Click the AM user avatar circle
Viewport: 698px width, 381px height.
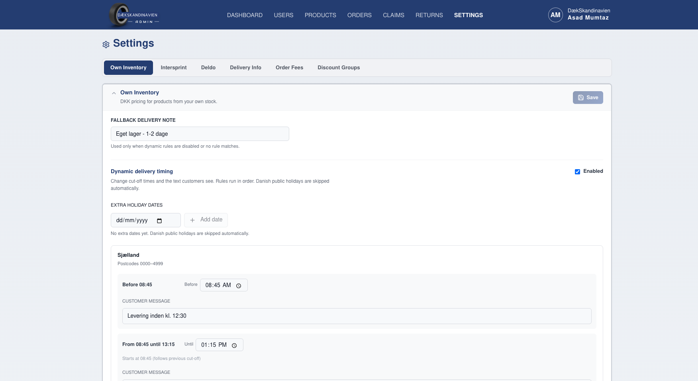(555, 15)
